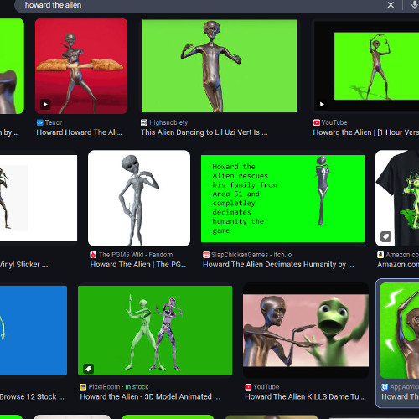Open the Dame Tu Cosita YouTube video thumbnail

pyautogui.click(x=306, y=330)
